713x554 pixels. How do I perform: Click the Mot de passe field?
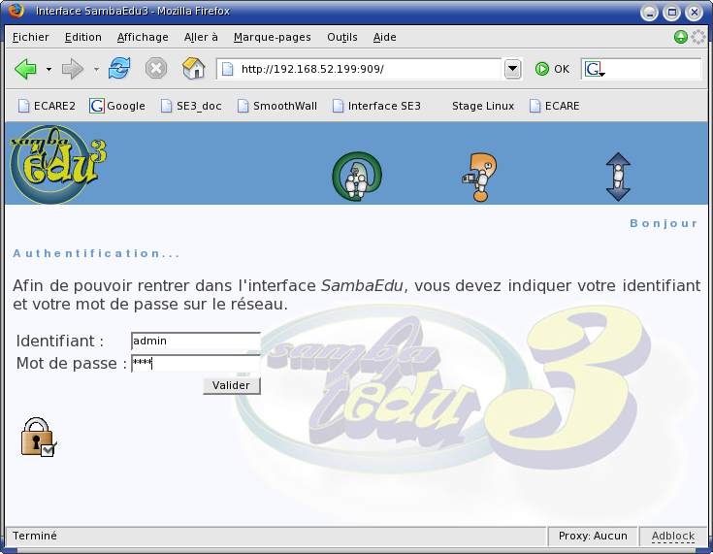click(x=196, y=364)
